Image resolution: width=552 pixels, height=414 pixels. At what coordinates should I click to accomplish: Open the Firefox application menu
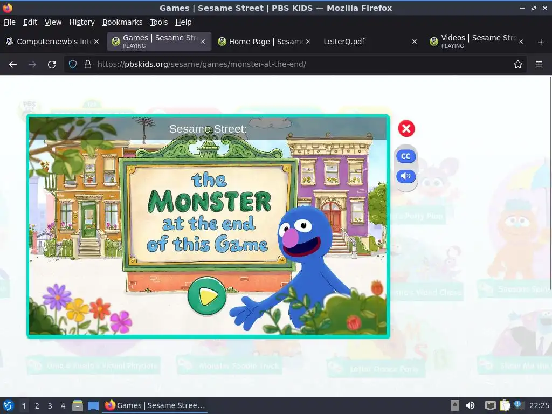coord(539,64)
